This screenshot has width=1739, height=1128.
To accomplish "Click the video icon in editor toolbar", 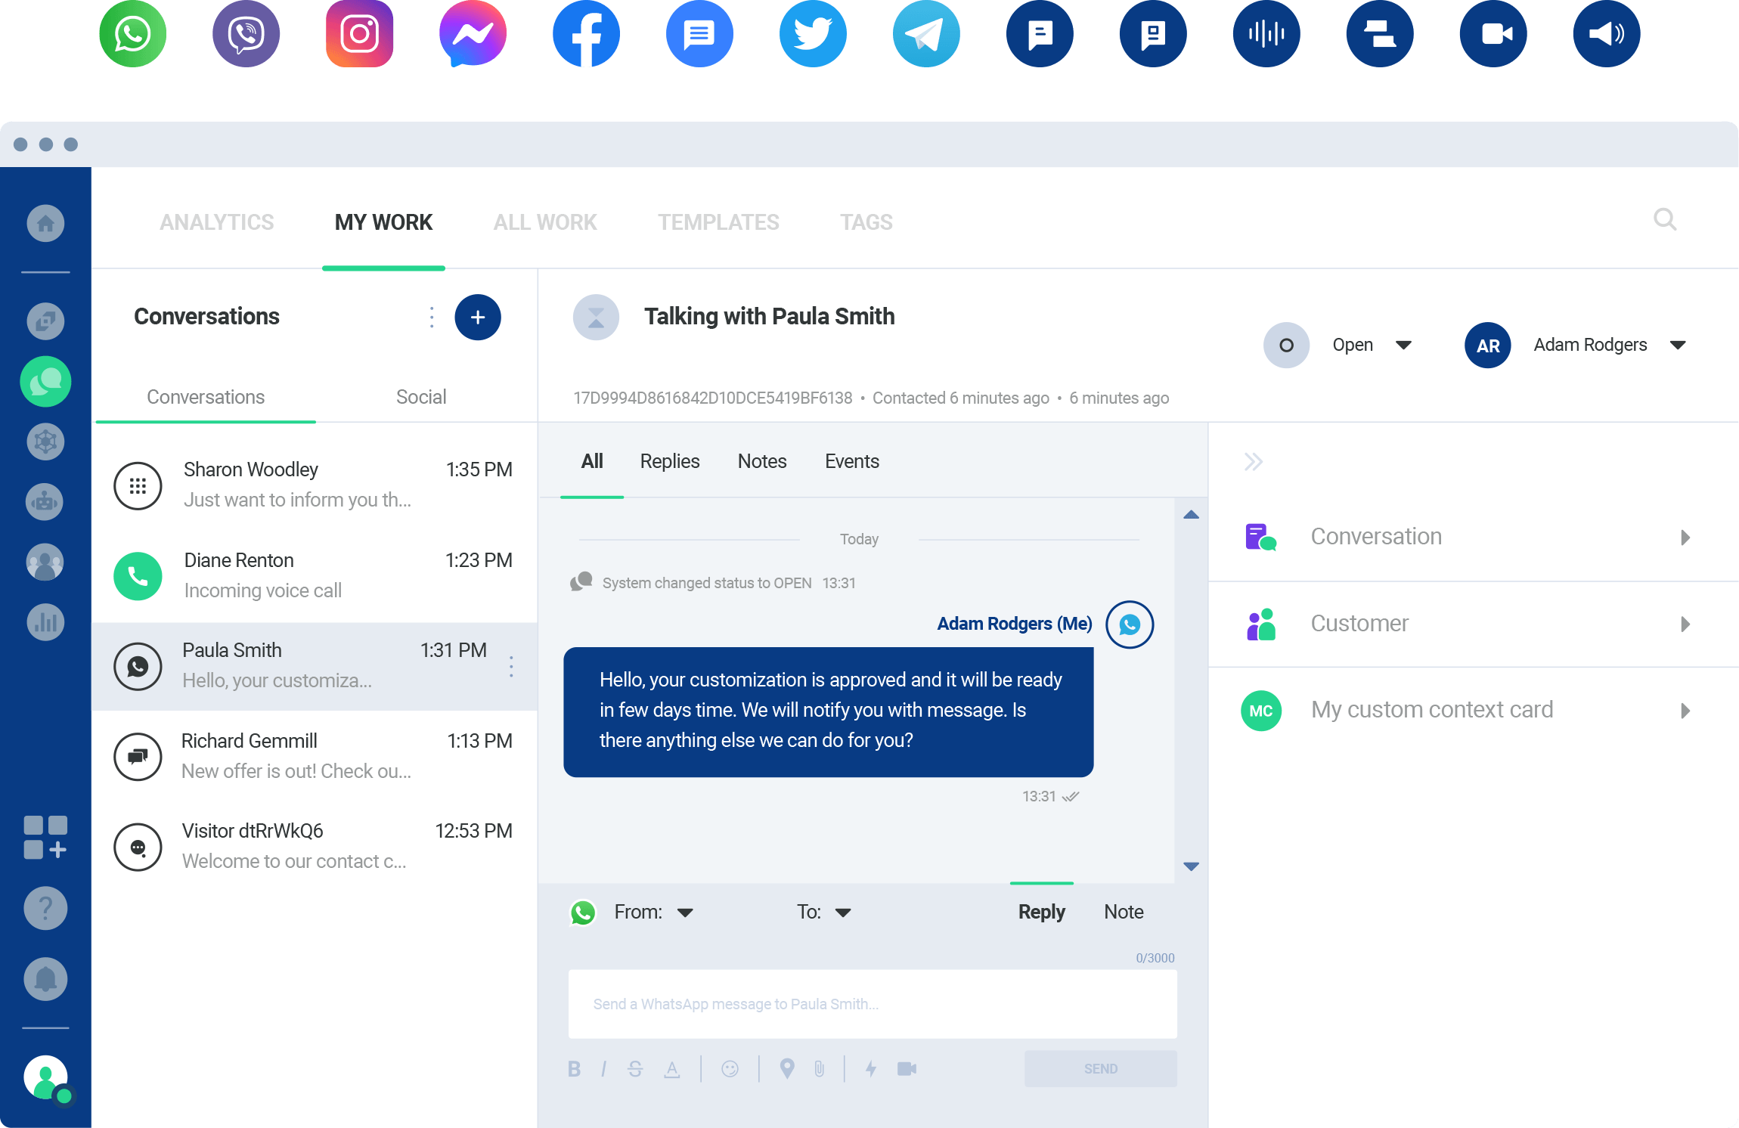I will 907,1069.
